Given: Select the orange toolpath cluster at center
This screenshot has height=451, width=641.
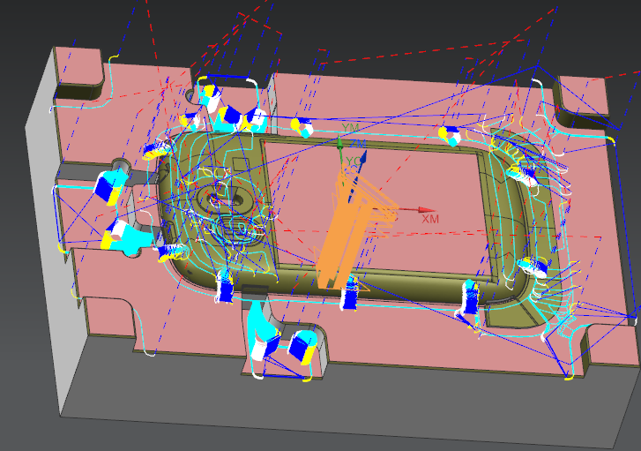Looking at the screenshot, I should (348, 229).
